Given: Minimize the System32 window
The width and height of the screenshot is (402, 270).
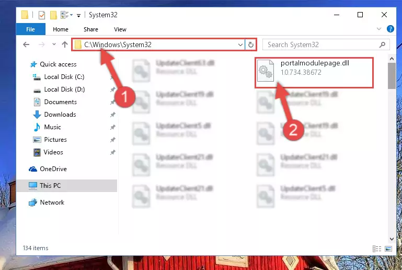Looking at the screenshot, I should click(337, 15).
